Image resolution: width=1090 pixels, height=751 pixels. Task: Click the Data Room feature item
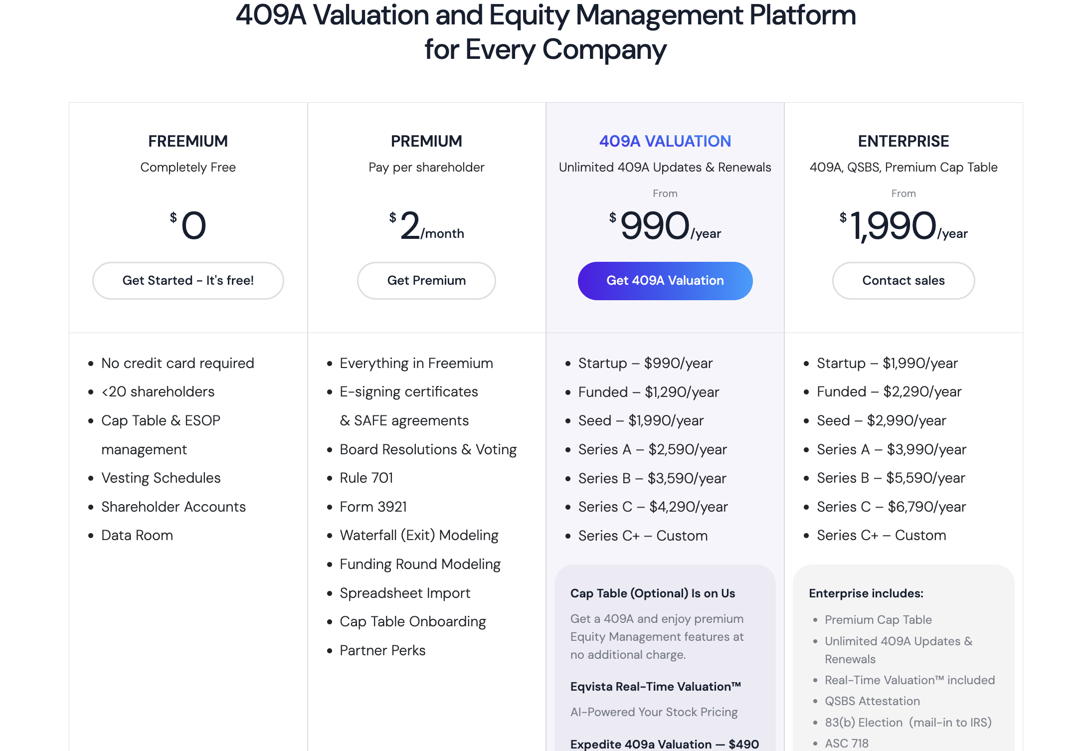click(x=137, y=535)
